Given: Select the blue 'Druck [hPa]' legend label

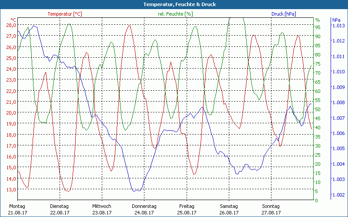Looking at the screenshot, I should pyautogui.click(x=283, y=14).
